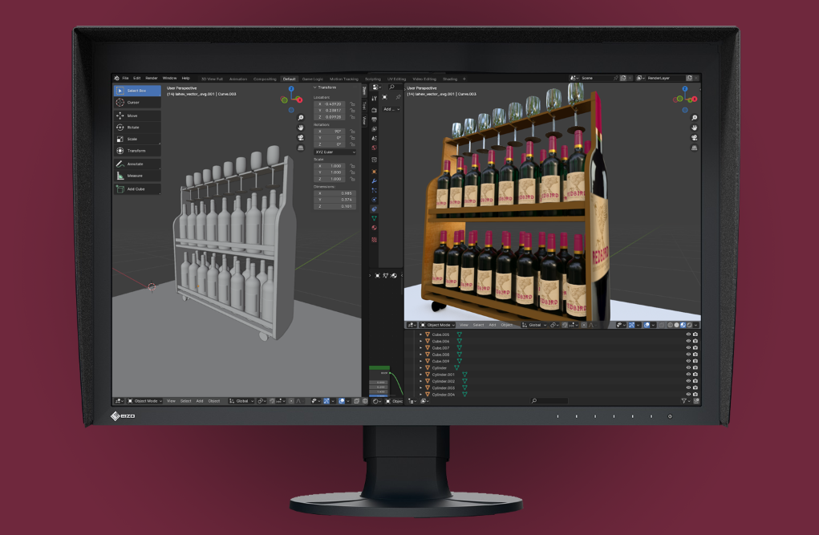Screen dimensions: 819x535
Task: Add a new view layer beside RenderLayer
Action: click(x=689, y=78)
